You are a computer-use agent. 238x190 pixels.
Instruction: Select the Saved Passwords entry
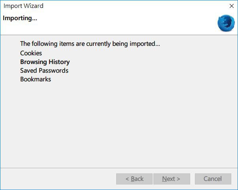(44, 71)
